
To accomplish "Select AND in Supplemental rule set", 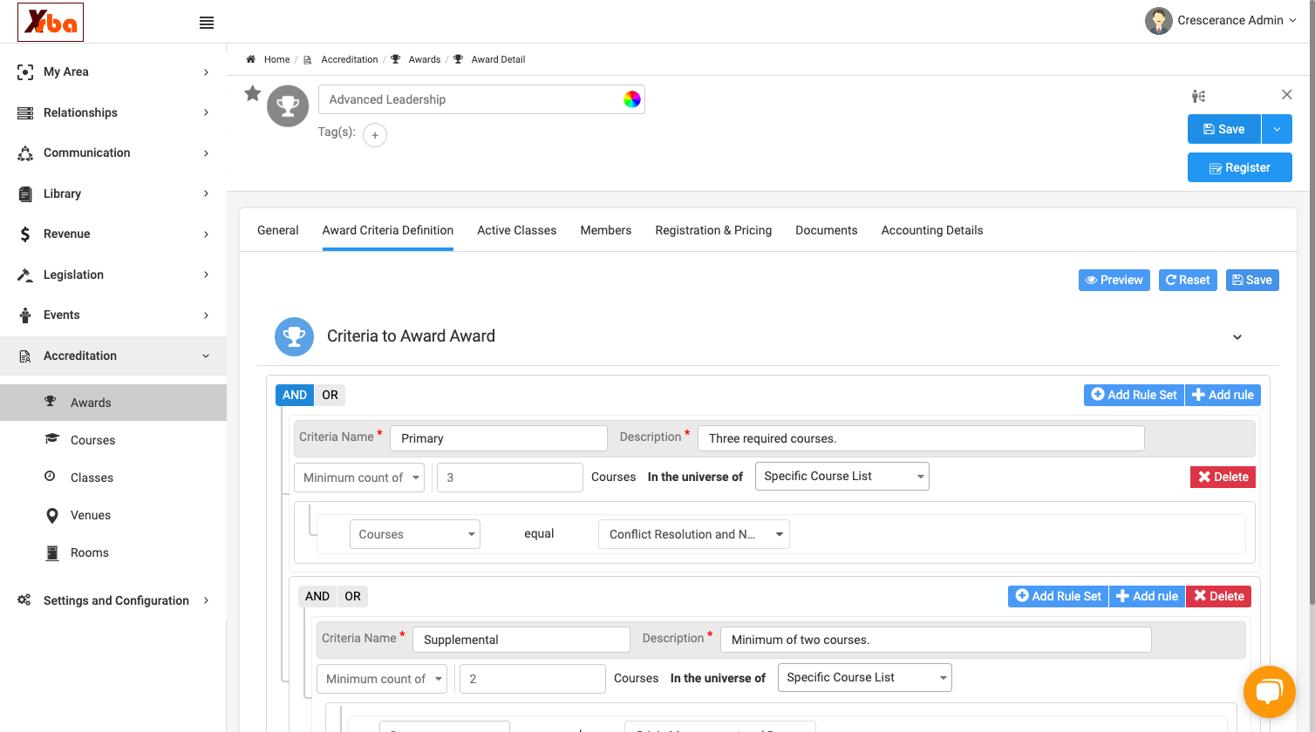I will point(317,596).
